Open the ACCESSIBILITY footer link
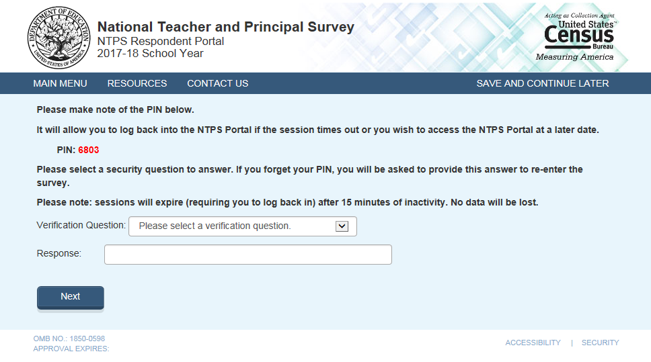Image resolution: width=651 pixels, height=362 pixels. point(533,343)
